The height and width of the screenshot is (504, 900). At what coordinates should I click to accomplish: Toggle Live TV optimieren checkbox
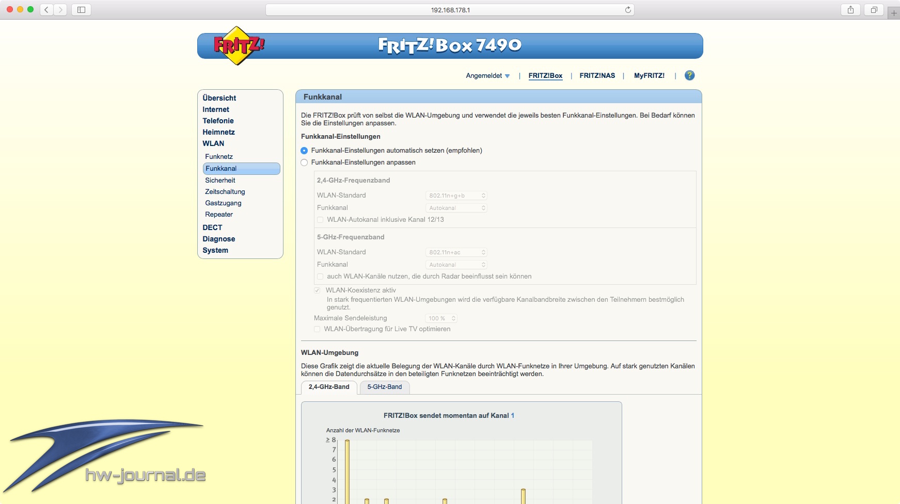[x=317, y=329]
